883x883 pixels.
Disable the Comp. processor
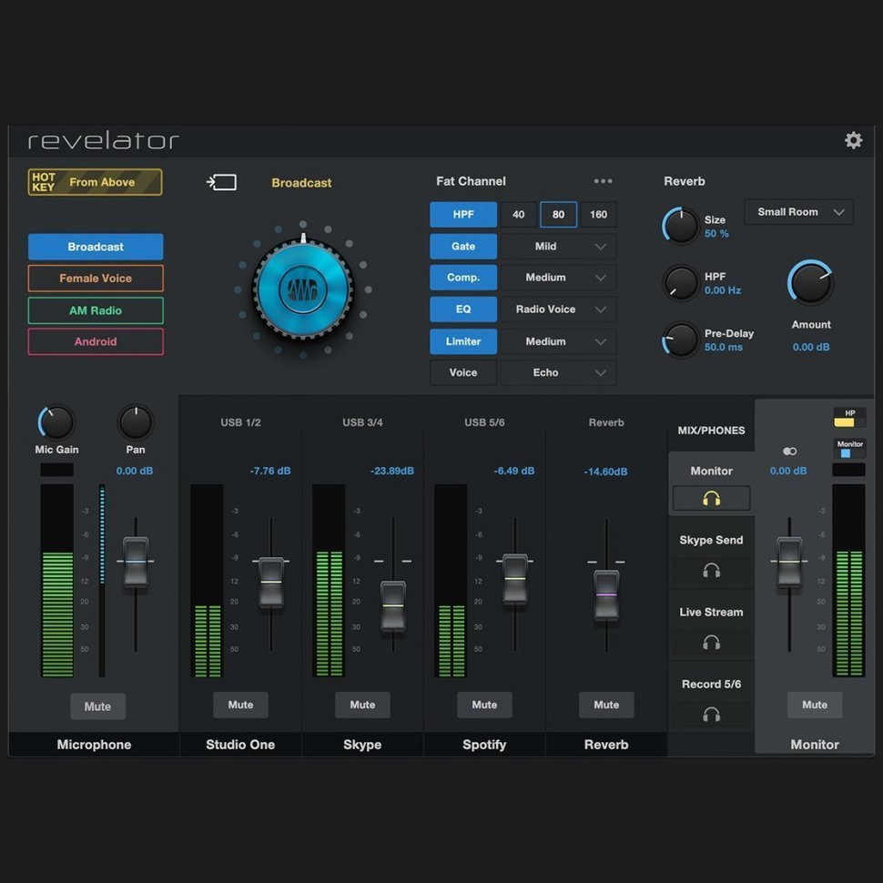coord(463,278)
